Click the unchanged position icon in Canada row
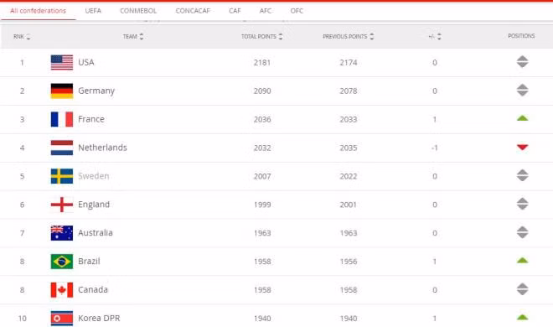Viewport: 553px width, 327px height. (x=522, y=289)
